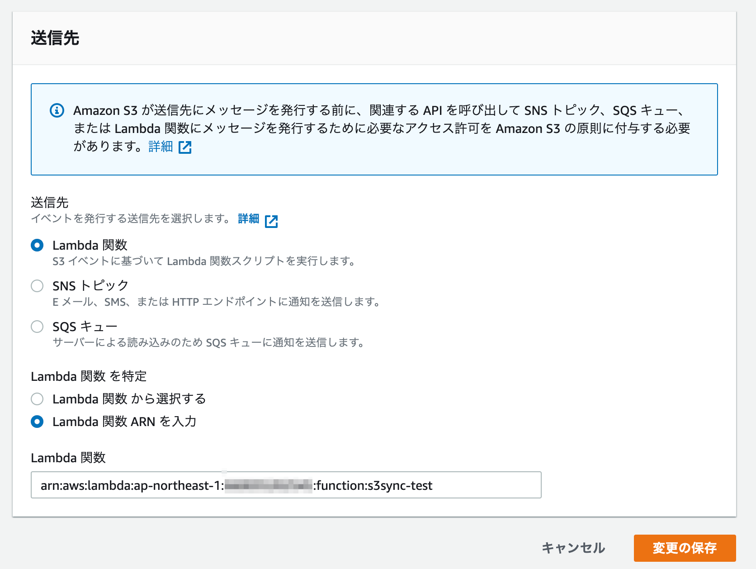
Task: Enable the Lambda 関数 ARN を入力 option
Action: pyautogui.click(x=37, y=422)
